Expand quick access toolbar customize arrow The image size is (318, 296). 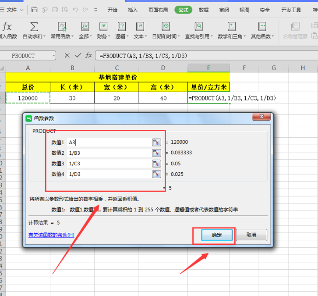click(96, 10)
